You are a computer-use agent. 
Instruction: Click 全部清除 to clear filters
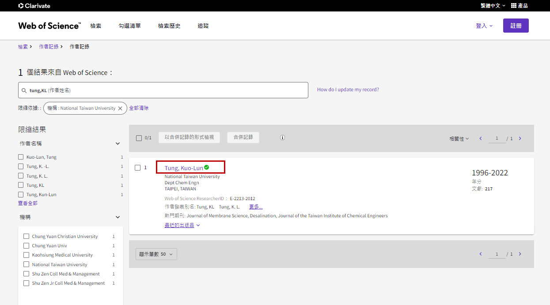click(x=139, y=108)
